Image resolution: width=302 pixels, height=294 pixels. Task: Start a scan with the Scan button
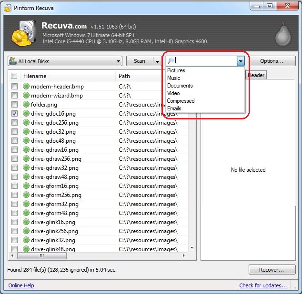pyautogui.click(x=140, y=61)
